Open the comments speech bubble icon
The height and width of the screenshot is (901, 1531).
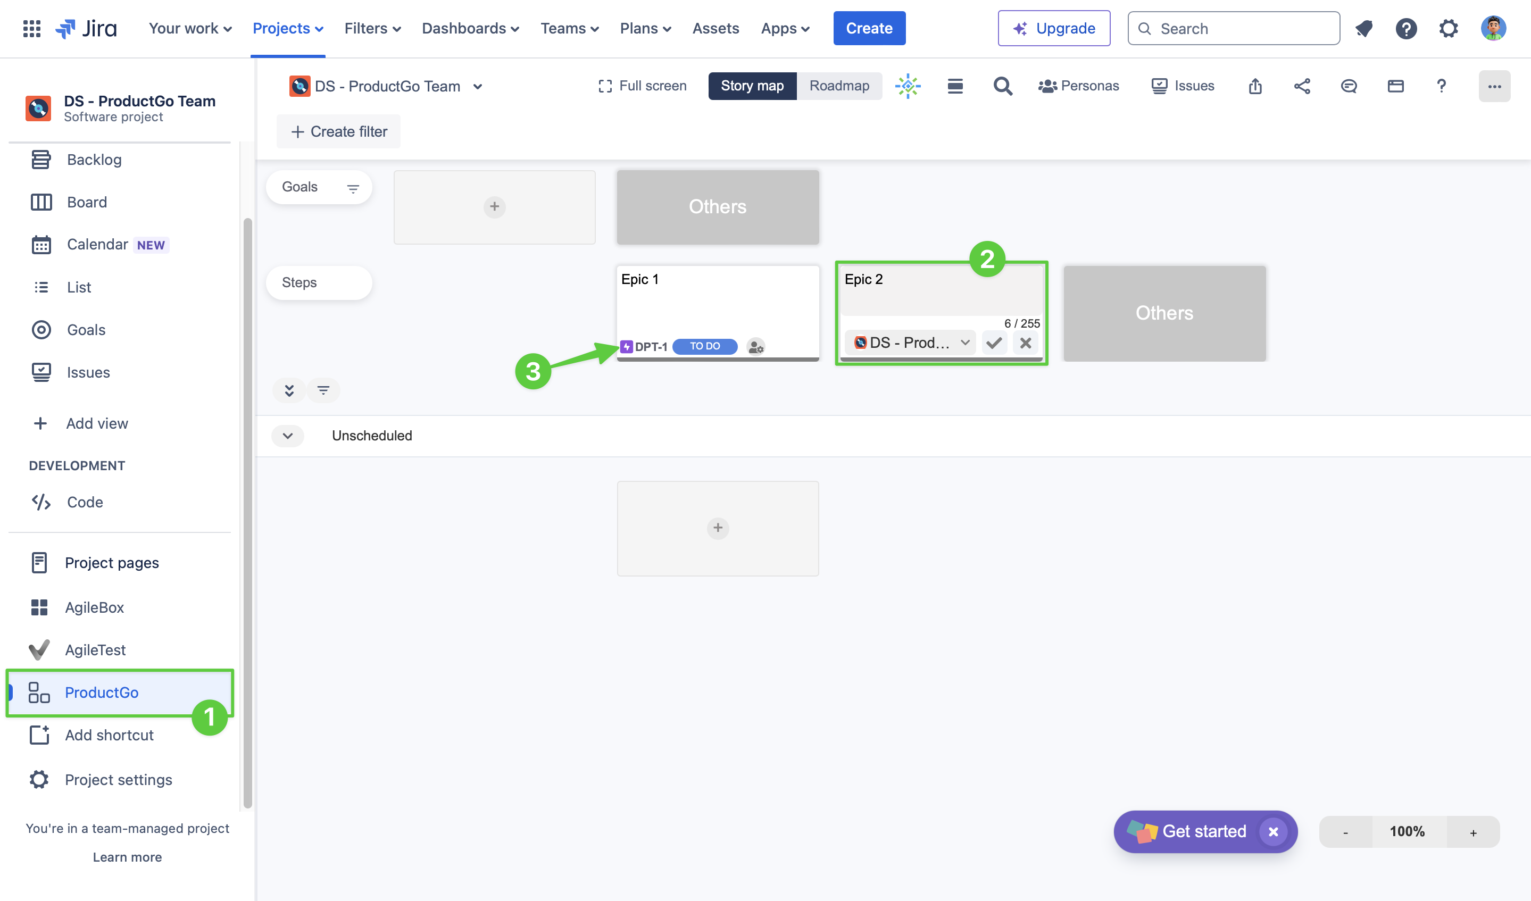pos(1349,86)
